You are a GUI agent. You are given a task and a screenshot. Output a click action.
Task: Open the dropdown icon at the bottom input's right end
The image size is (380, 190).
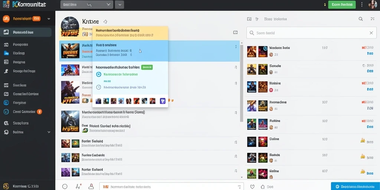(239, 187)
